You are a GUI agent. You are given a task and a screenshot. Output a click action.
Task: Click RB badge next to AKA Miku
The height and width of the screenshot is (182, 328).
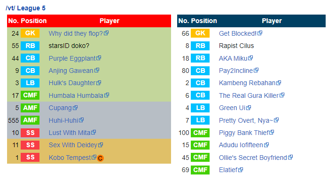pos(200,58)
